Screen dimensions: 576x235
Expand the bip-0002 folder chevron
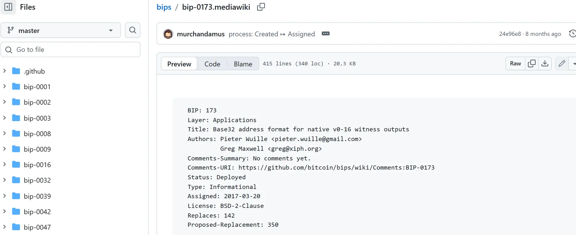pos(4,102)
